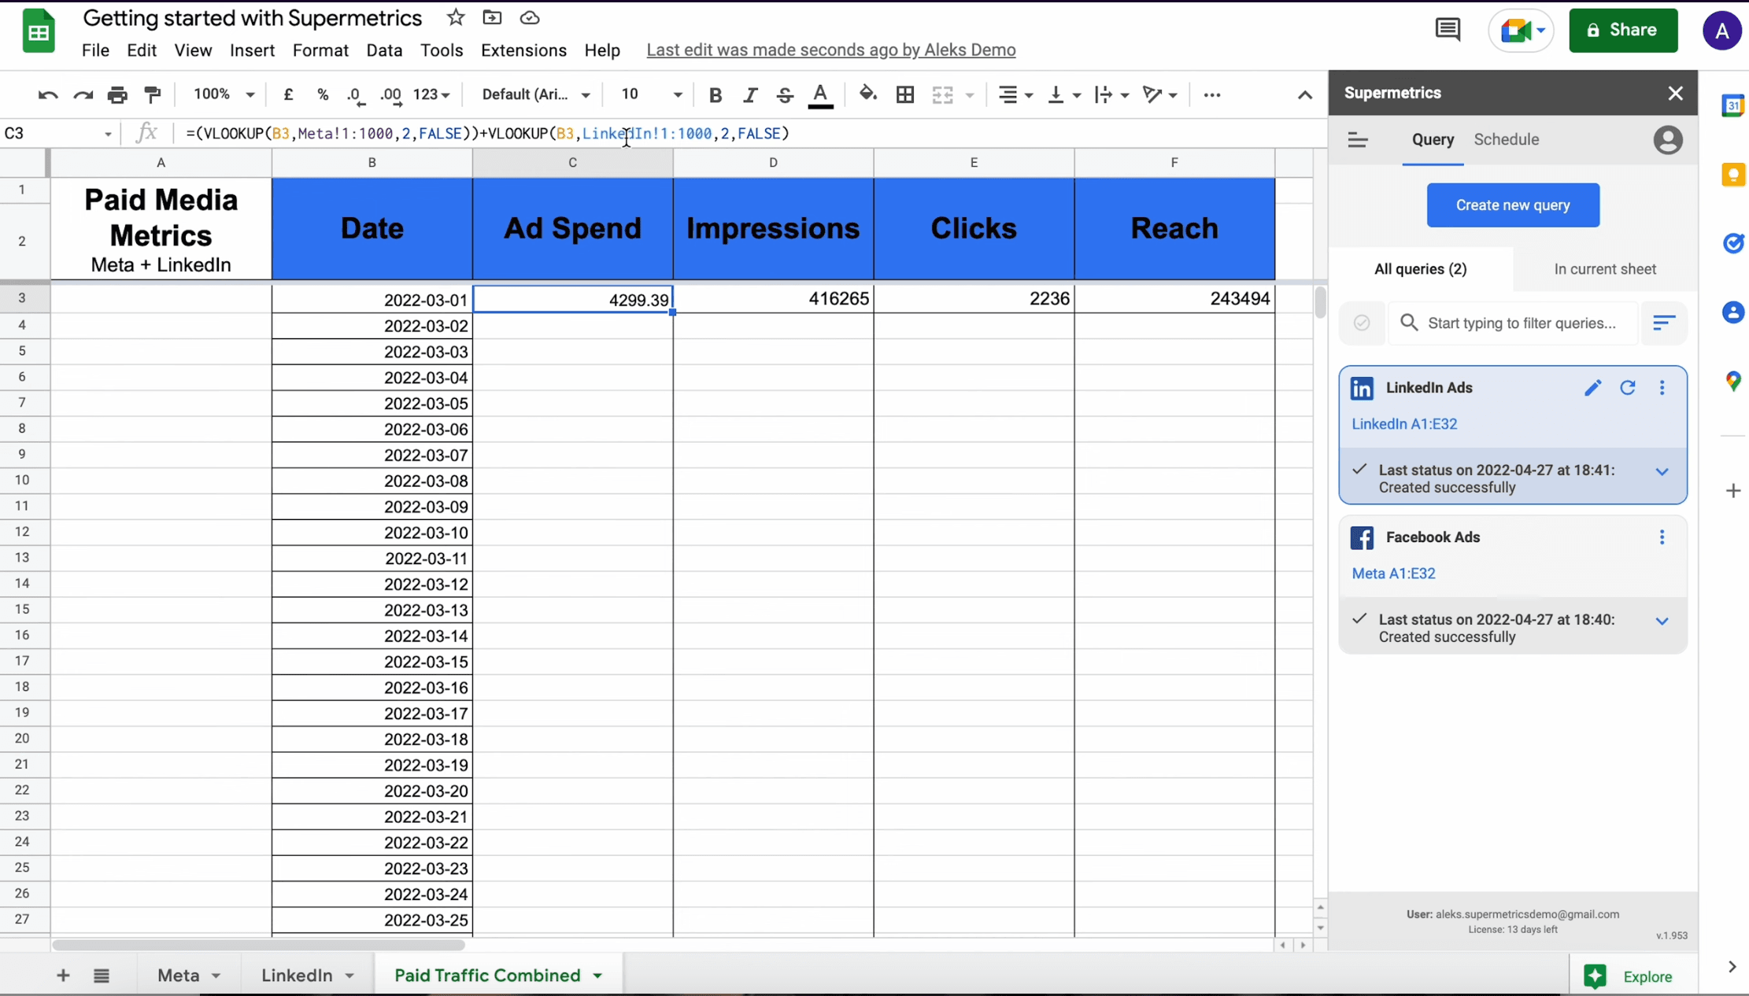Go to Meta A1:E32 range
Viewport: 1749px width, 996px height.
pyautogui.click(x=1393, y=574)
